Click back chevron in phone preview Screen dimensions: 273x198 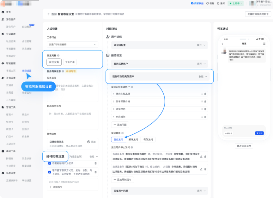222,44
